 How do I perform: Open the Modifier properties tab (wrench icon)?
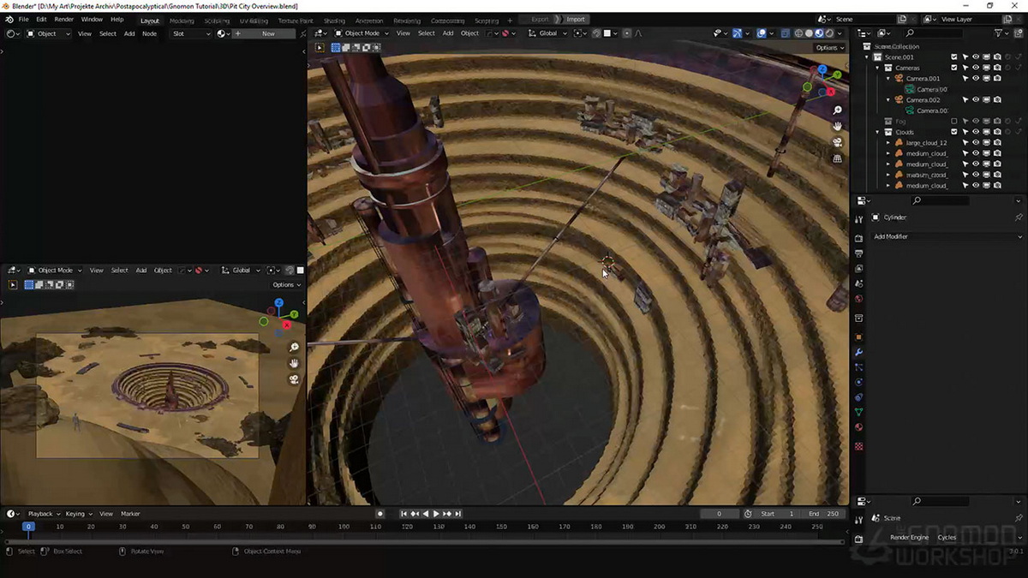coord(858,352)
